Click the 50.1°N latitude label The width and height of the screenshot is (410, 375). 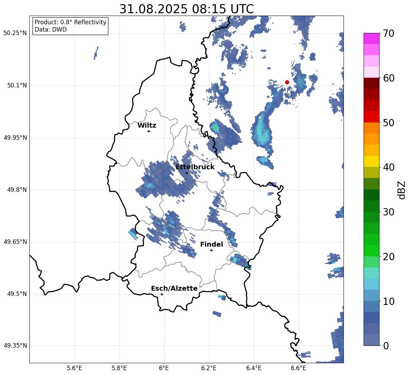17,85
